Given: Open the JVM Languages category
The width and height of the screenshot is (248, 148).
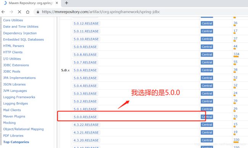Looking at the screenshot, I should click(15, 91).
